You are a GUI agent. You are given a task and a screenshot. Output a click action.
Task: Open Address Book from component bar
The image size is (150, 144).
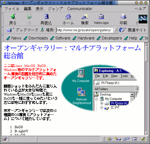click(134, 139)
